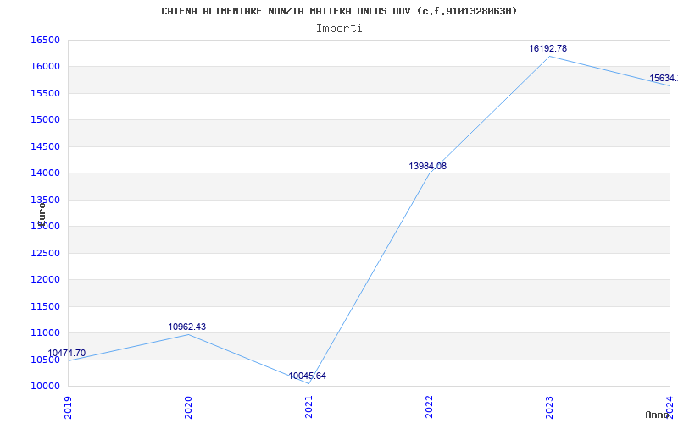678x423 pixels.
Task: Click y-axis value 16500
Action: [45, 40]
